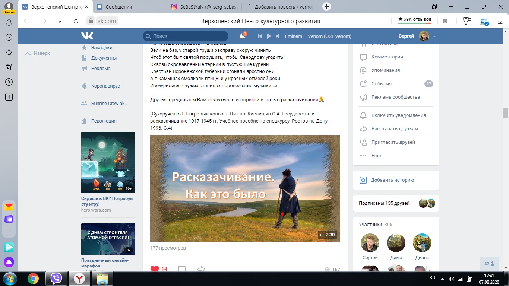Screen dimensions: 509x286
Task: Open 69K отзывов site reviews
Action: [x=414, y=19]
